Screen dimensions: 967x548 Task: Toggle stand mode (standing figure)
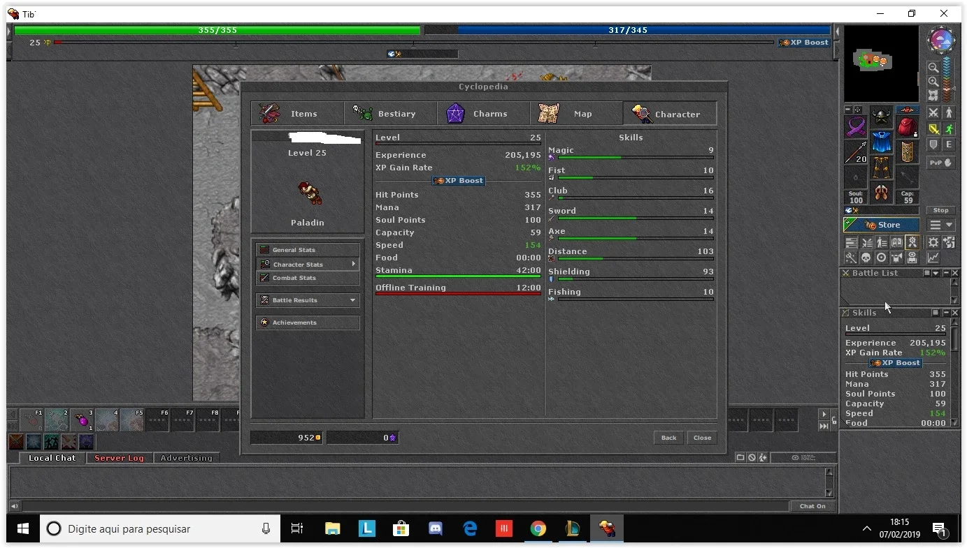click(x=949, y=112)
